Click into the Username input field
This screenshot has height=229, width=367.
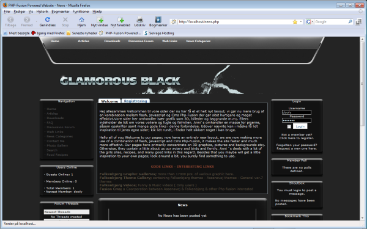[297, 112]
